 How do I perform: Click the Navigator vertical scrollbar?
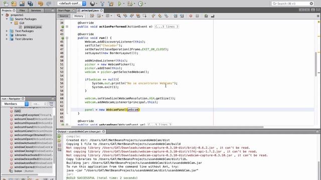coord(54,139)
